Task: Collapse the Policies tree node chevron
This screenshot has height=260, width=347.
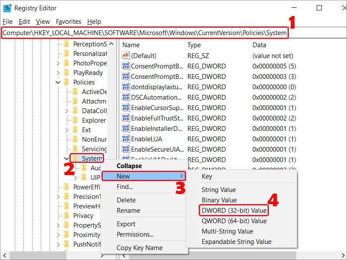Action: [x=58, y=82]
